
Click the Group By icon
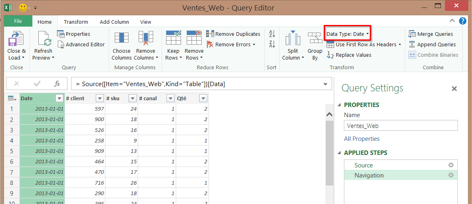(x=315, y=39)
